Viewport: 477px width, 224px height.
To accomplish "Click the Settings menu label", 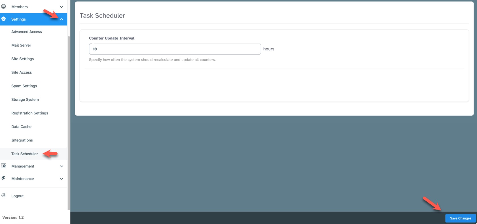I will 19,19.
